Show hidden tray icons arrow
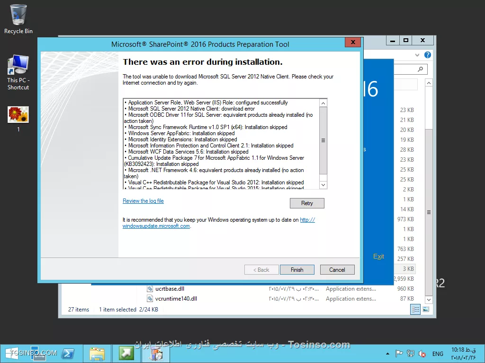This screenshot has height=363, width=485. [x=387, y=354]
